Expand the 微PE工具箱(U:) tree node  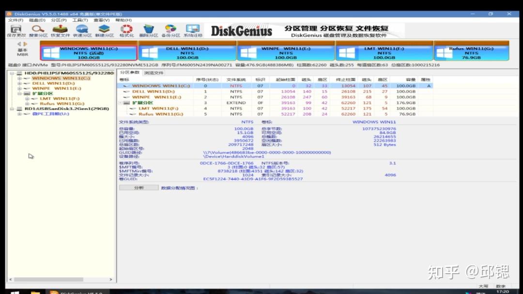(x=19, y=114)
